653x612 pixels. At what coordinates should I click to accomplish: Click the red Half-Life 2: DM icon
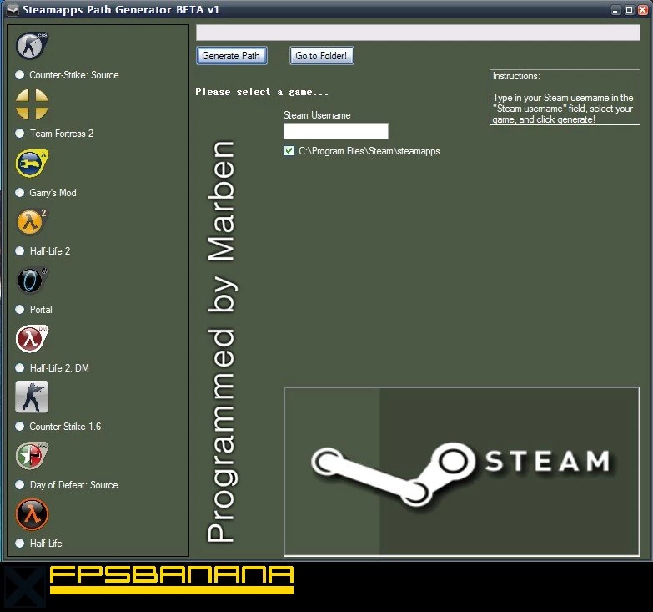pos(32,339)
